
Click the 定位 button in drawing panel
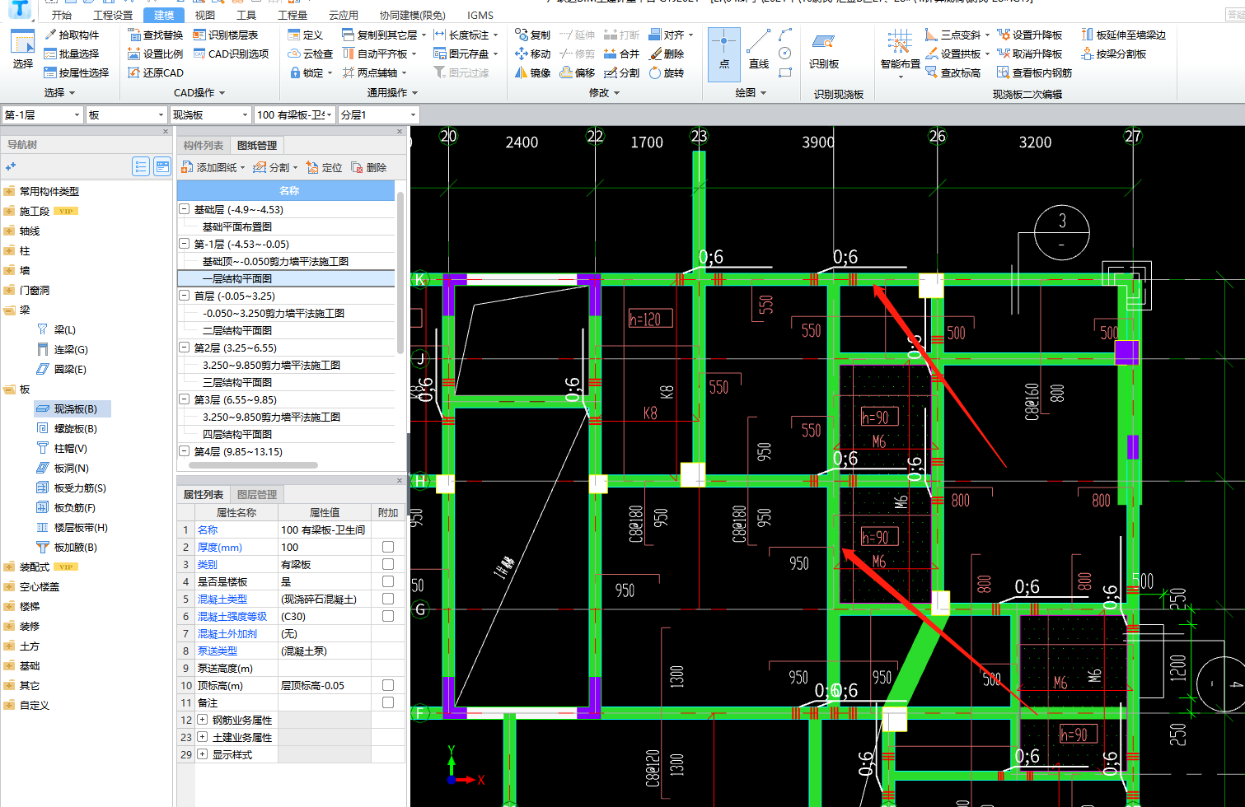click(x=324, y=167)
